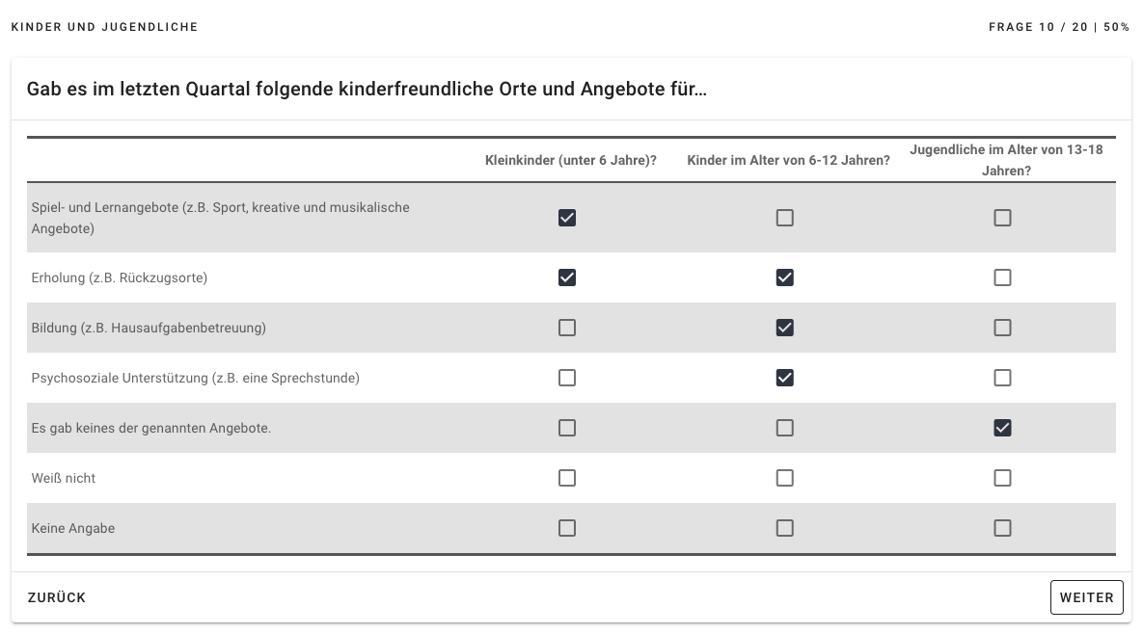Check 'Es gab keines' for Kleinkinder
This screenshot has width=1143, height=634.
(x=567, y=428)
